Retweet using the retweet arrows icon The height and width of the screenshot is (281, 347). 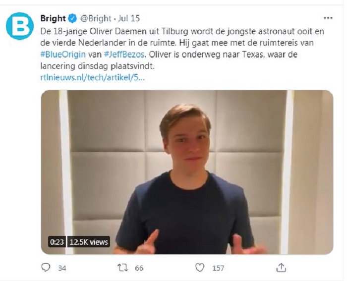coord(122,268)
